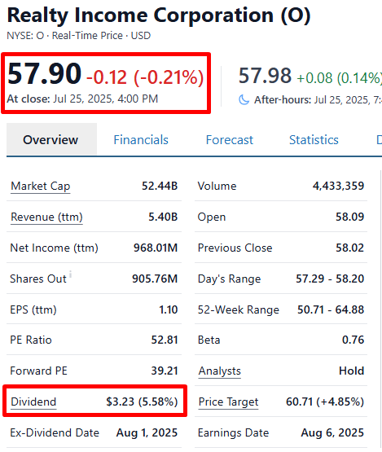Click the Hold analyst rating

point(351,371)
